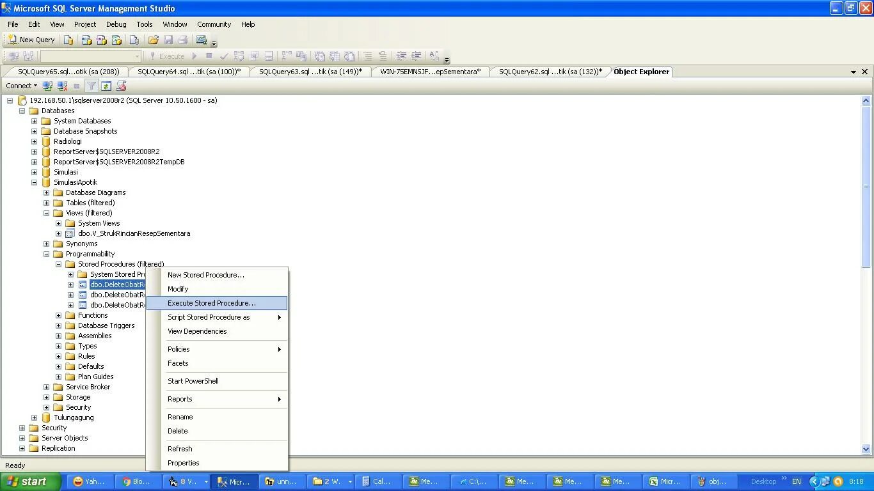The height and width of the screenshot is (491, 874).
Task: Click the Service Broker folder icon
Action: pyautogui.click(x=58, y=387)
